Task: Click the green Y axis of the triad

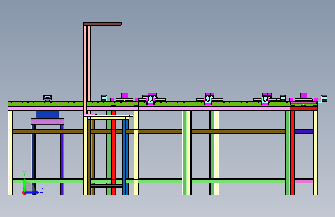Action: coord(24,185)
